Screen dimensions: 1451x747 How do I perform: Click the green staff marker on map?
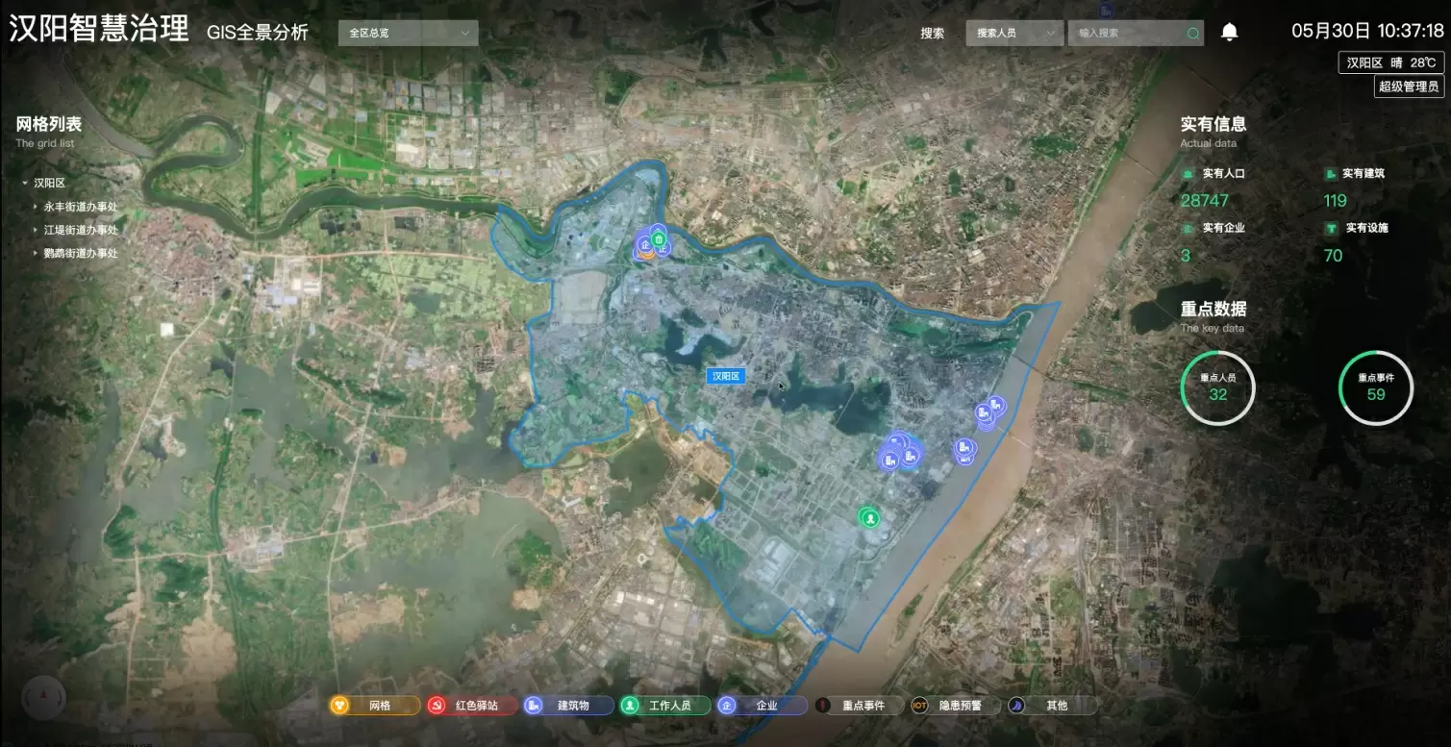870,518
